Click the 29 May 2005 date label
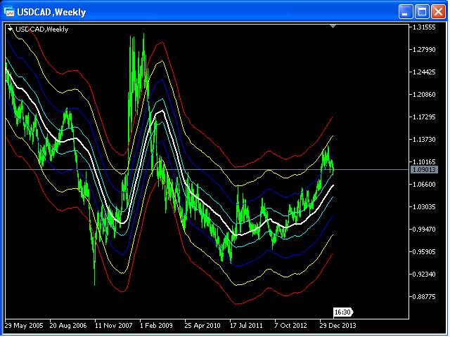 point(24,326)
